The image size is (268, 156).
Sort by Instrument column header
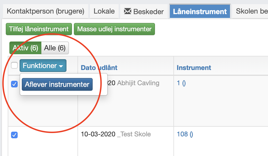[x=194, y=68]
